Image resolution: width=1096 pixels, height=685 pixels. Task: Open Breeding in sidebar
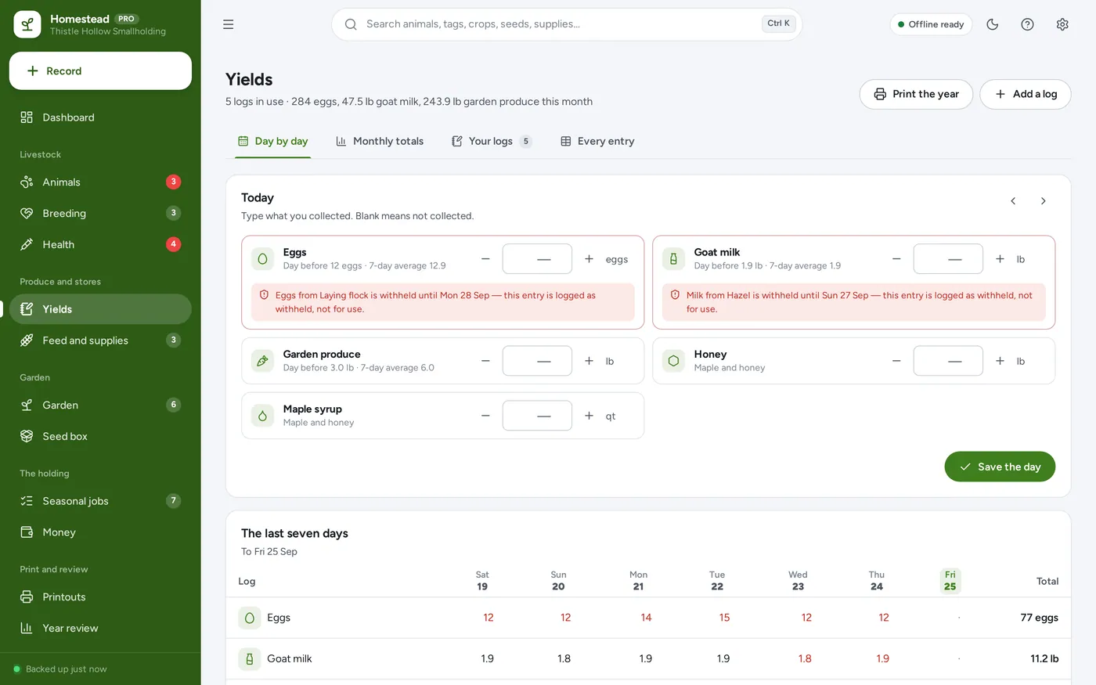click(100, 213)
